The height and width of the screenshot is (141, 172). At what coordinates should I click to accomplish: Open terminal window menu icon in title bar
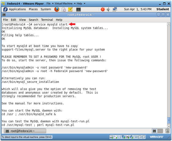[4, 15]
